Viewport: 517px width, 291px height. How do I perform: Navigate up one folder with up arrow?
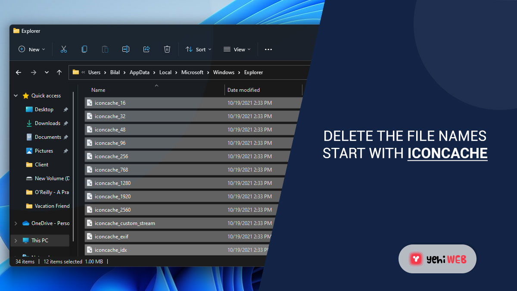tap(59, 72)
